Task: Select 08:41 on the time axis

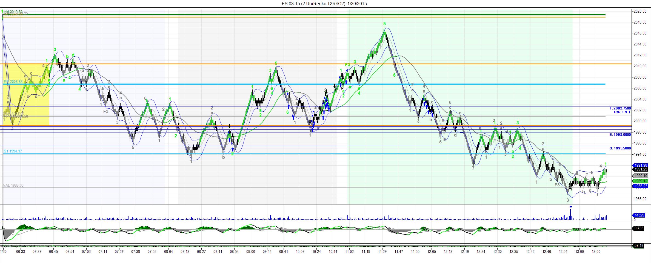Action: [x=218, y=252]
